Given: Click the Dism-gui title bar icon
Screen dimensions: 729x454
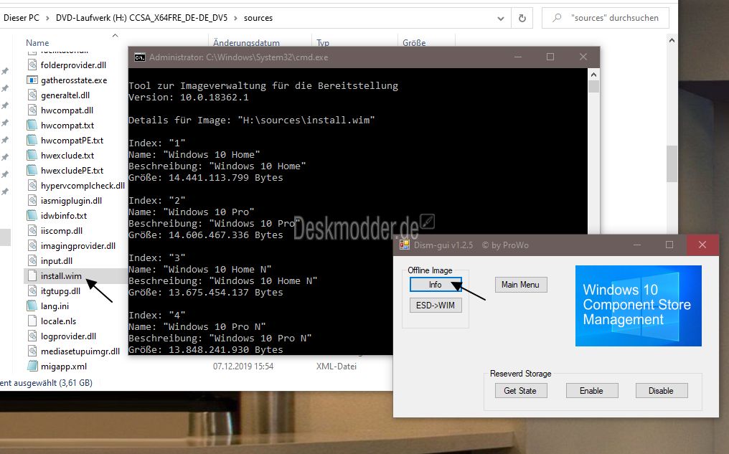Looking at the screenshot, I should tap(405, 245).
